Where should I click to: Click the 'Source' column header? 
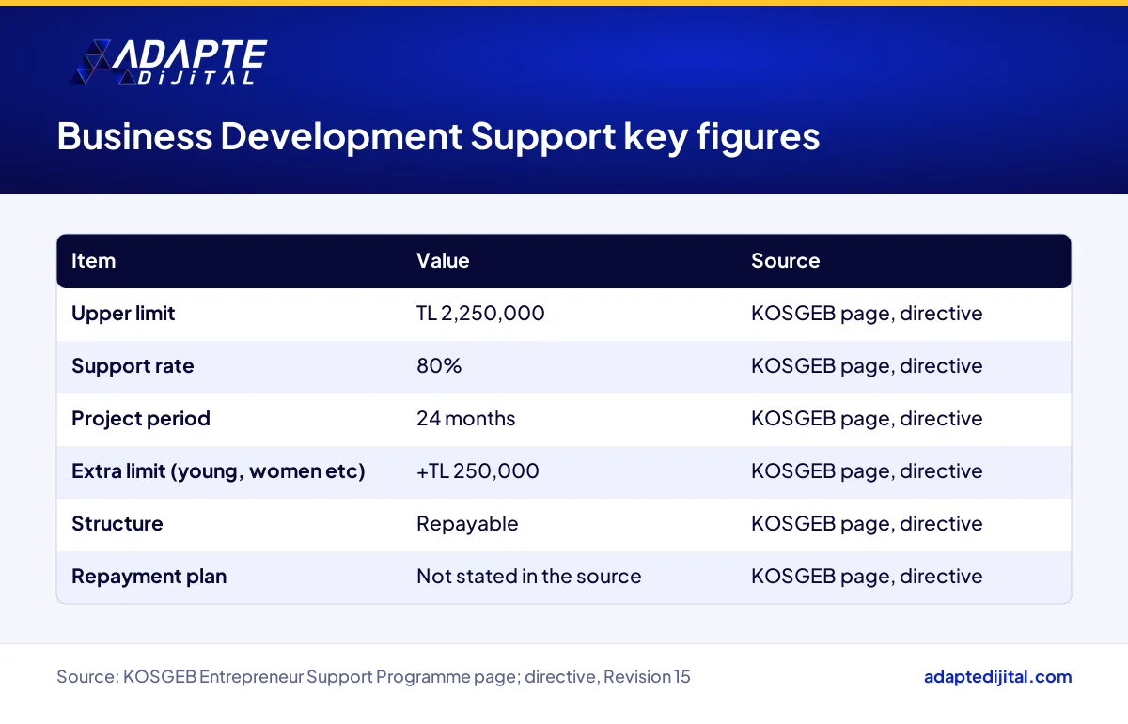coord(785,261)
